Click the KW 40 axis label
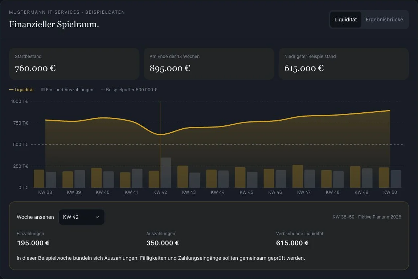 click(103, 192)
